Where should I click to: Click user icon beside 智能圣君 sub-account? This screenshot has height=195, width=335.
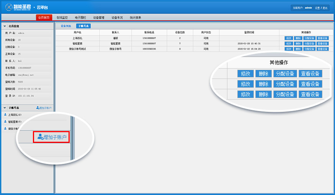5,121
